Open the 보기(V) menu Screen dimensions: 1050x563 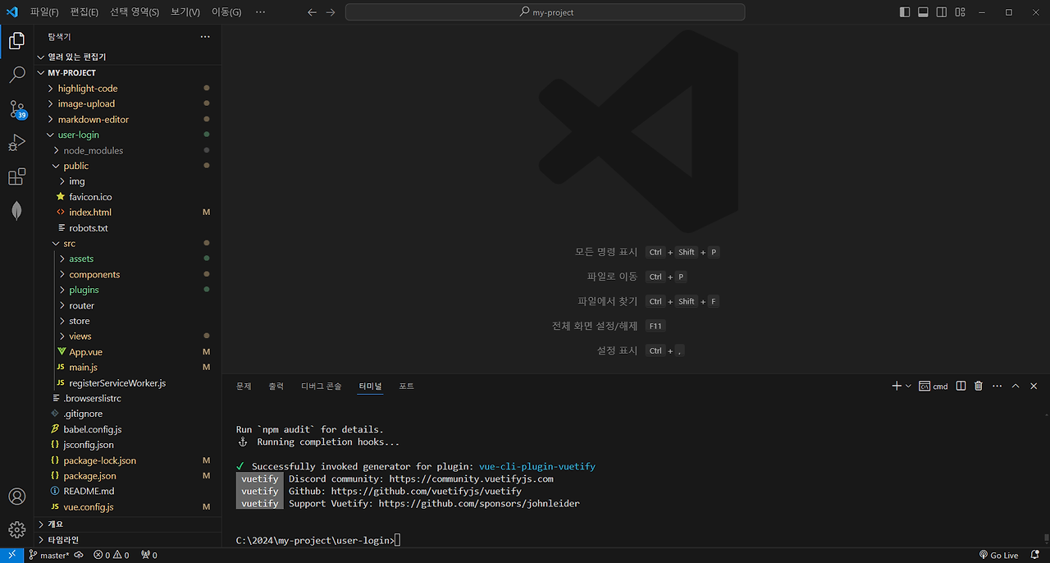point(185,12)
